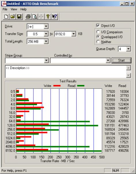Image resolution: width=136 pixels, height=174 pixels.
Task: Click the Start benchmark button
Action: pos(121,60)
